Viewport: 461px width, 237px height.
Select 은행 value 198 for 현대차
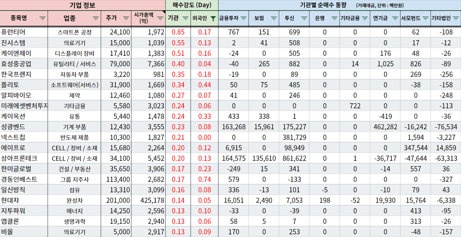[x=325, y=200]
